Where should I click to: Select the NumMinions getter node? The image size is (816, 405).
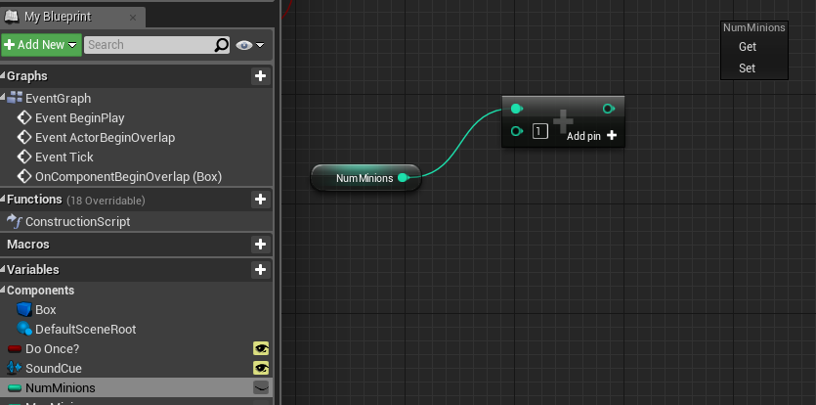click(365, 178)
